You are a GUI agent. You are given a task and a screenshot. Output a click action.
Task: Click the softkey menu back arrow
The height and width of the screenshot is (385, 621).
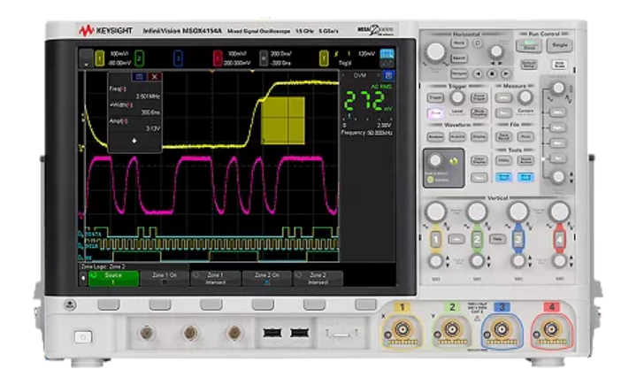pyautogui.click(x=83, y=279)
